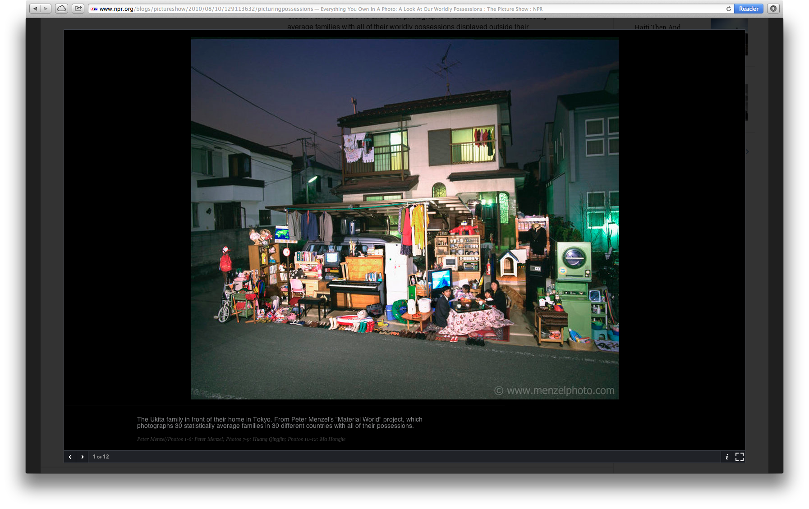Go back using Safari's back arrow
The image size is (809, 509).
click(35, 9)
